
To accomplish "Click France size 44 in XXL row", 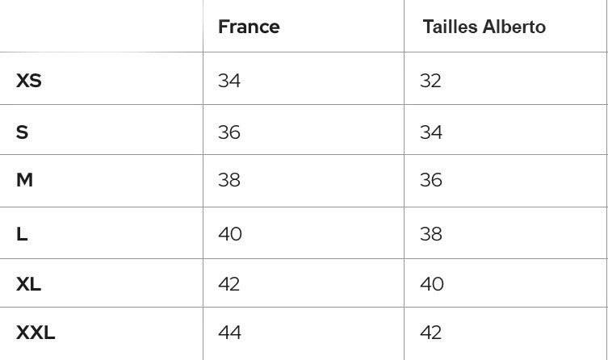I will click(229, 333).
